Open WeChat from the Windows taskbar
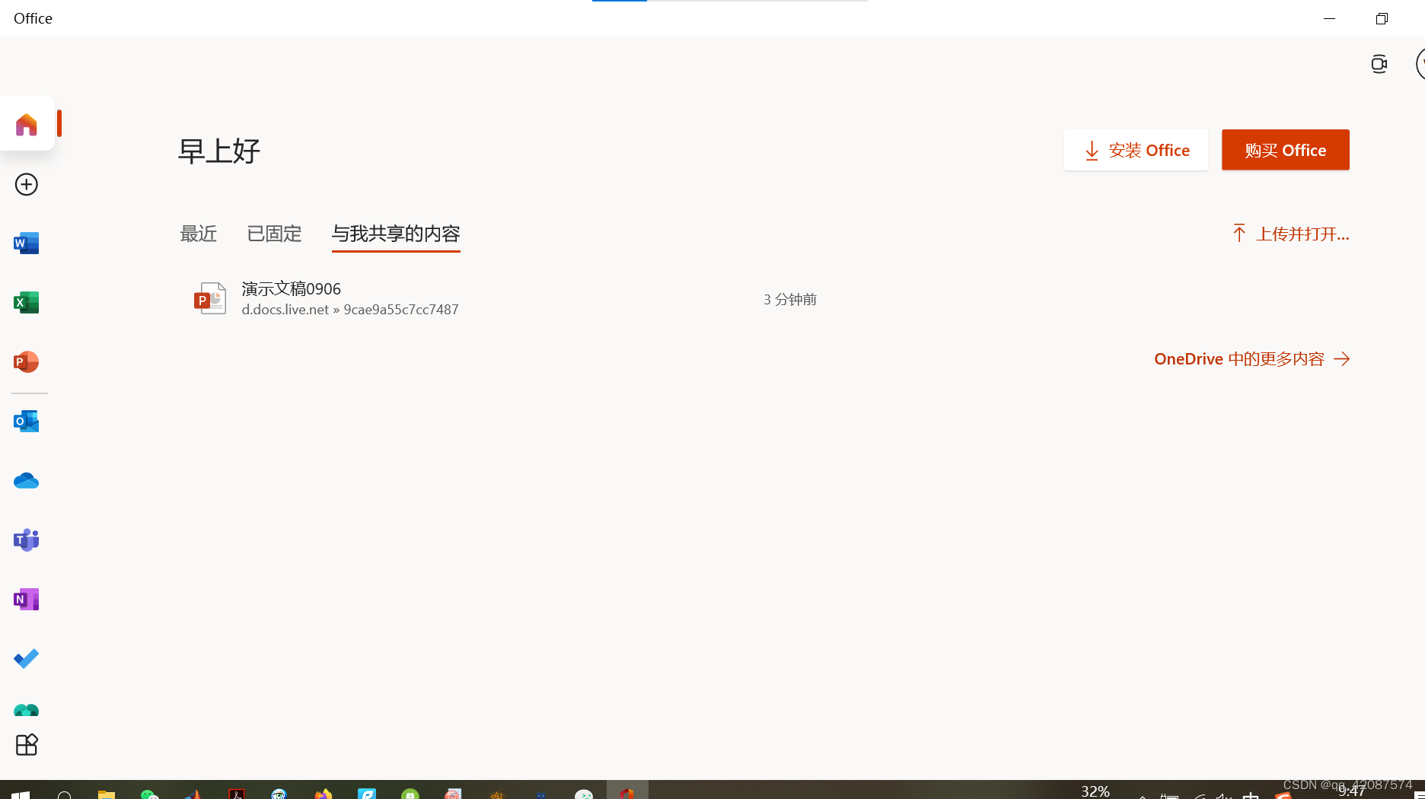Image resolution: width=1425 pixels, height=799 pixels. 150,794
